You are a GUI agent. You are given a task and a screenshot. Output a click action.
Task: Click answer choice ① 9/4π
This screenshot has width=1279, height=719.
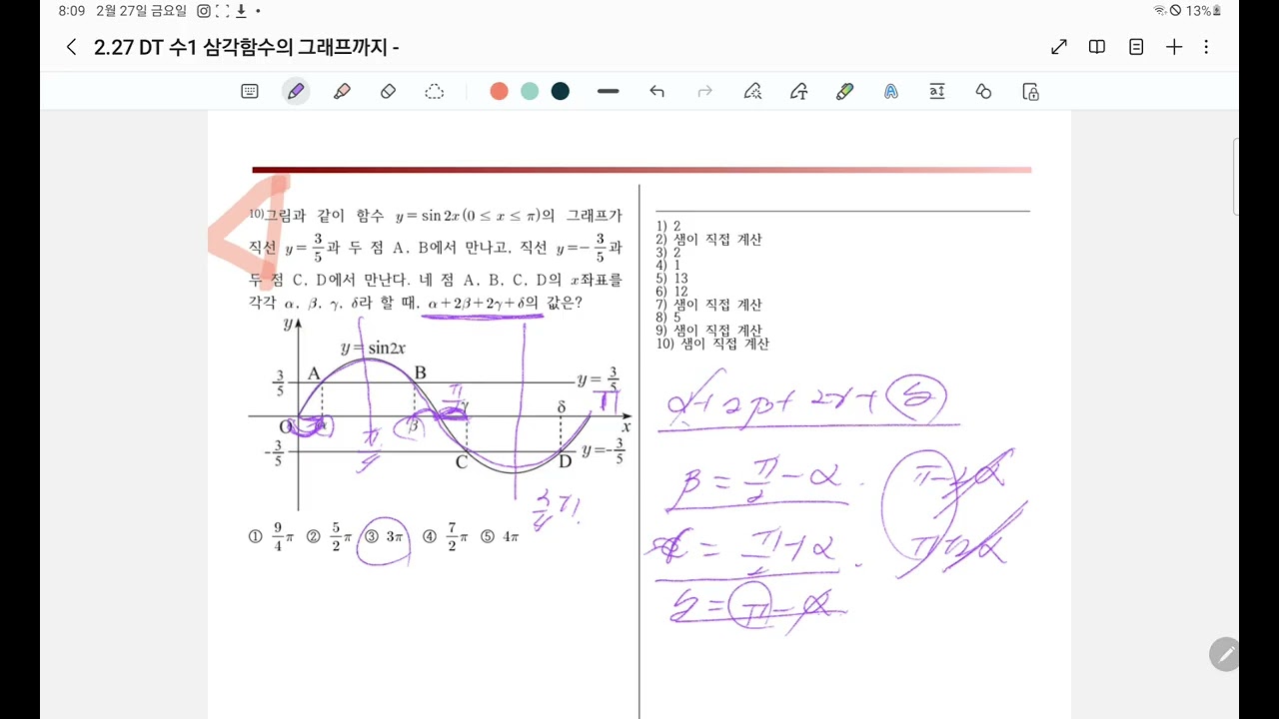coord(271,536)
